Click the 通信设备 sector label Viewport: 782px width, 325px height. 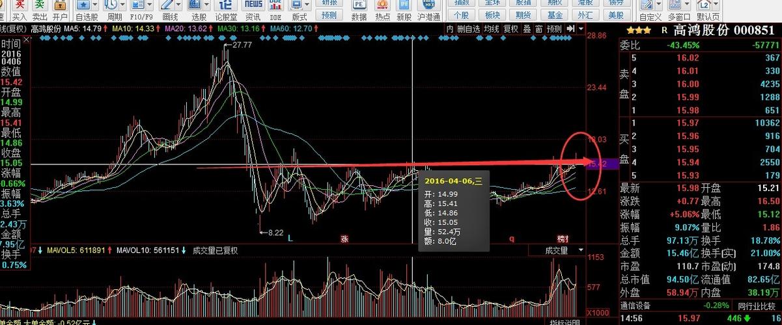tap(636, 305)
